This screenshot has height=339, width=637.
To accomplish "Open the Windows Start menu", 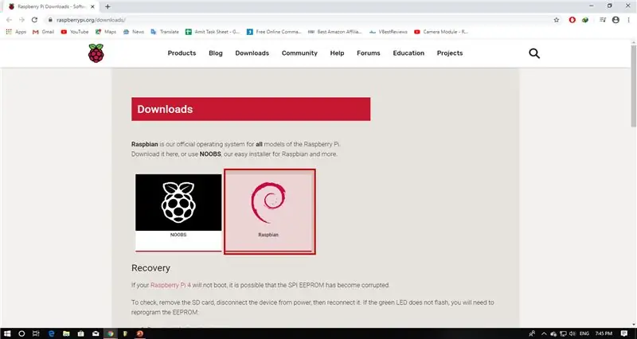I will point(7,333).
